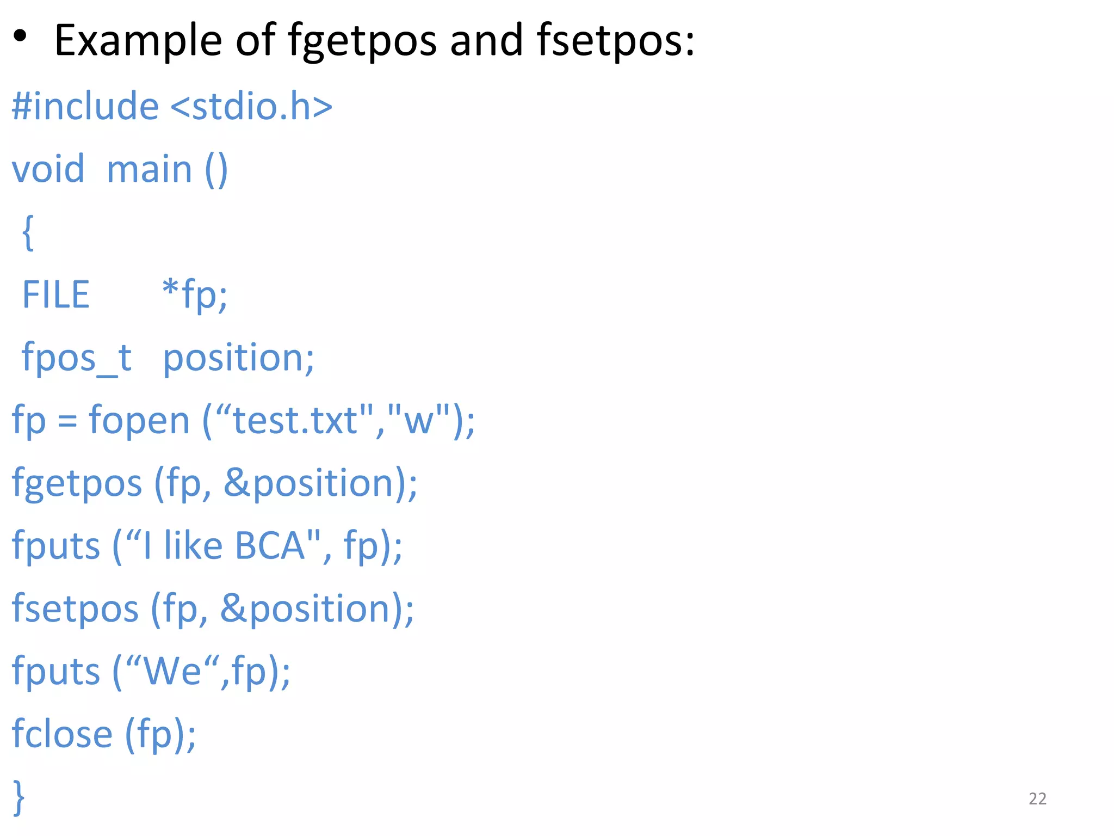Click the fgetpos (fp, &position); line

[214, 483]
